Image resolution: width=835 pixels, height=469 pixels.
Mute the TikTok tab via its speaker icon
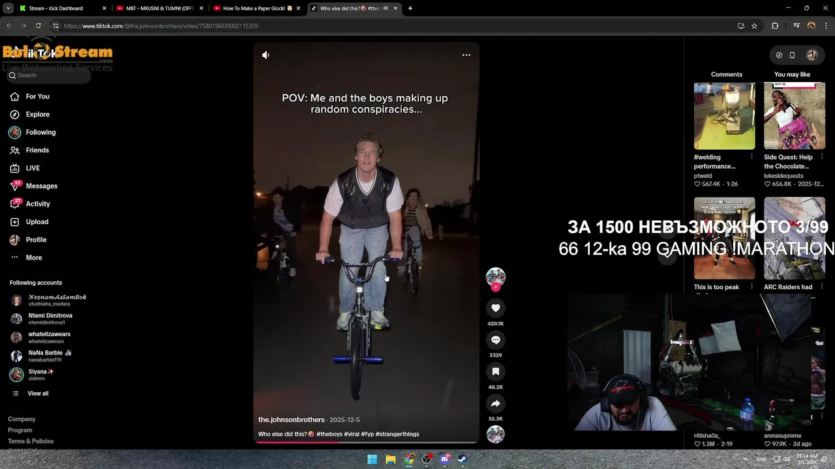click(386, 8)
